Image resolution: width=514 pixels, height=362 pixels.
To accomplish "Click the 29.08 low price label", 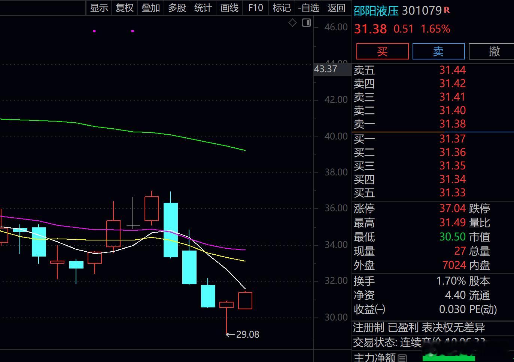I will click(248, 334).
